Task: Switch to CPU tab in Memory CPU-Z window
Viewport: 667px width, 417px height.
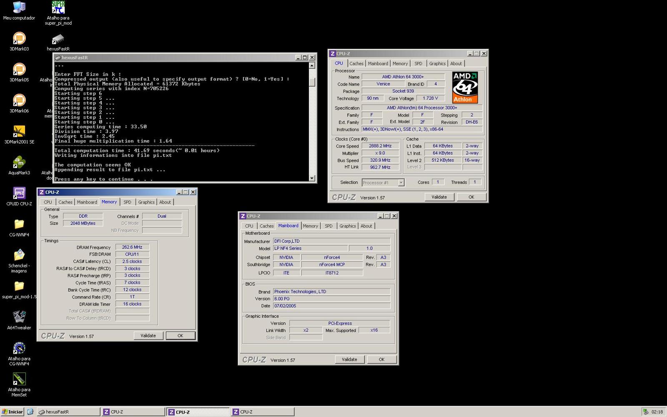Action: pyautogui.click(x=48, y=202)
